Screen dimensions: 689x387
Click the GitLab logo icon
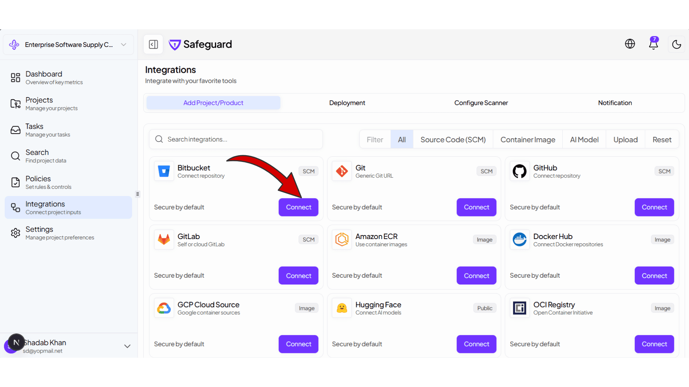coord(164,240)
